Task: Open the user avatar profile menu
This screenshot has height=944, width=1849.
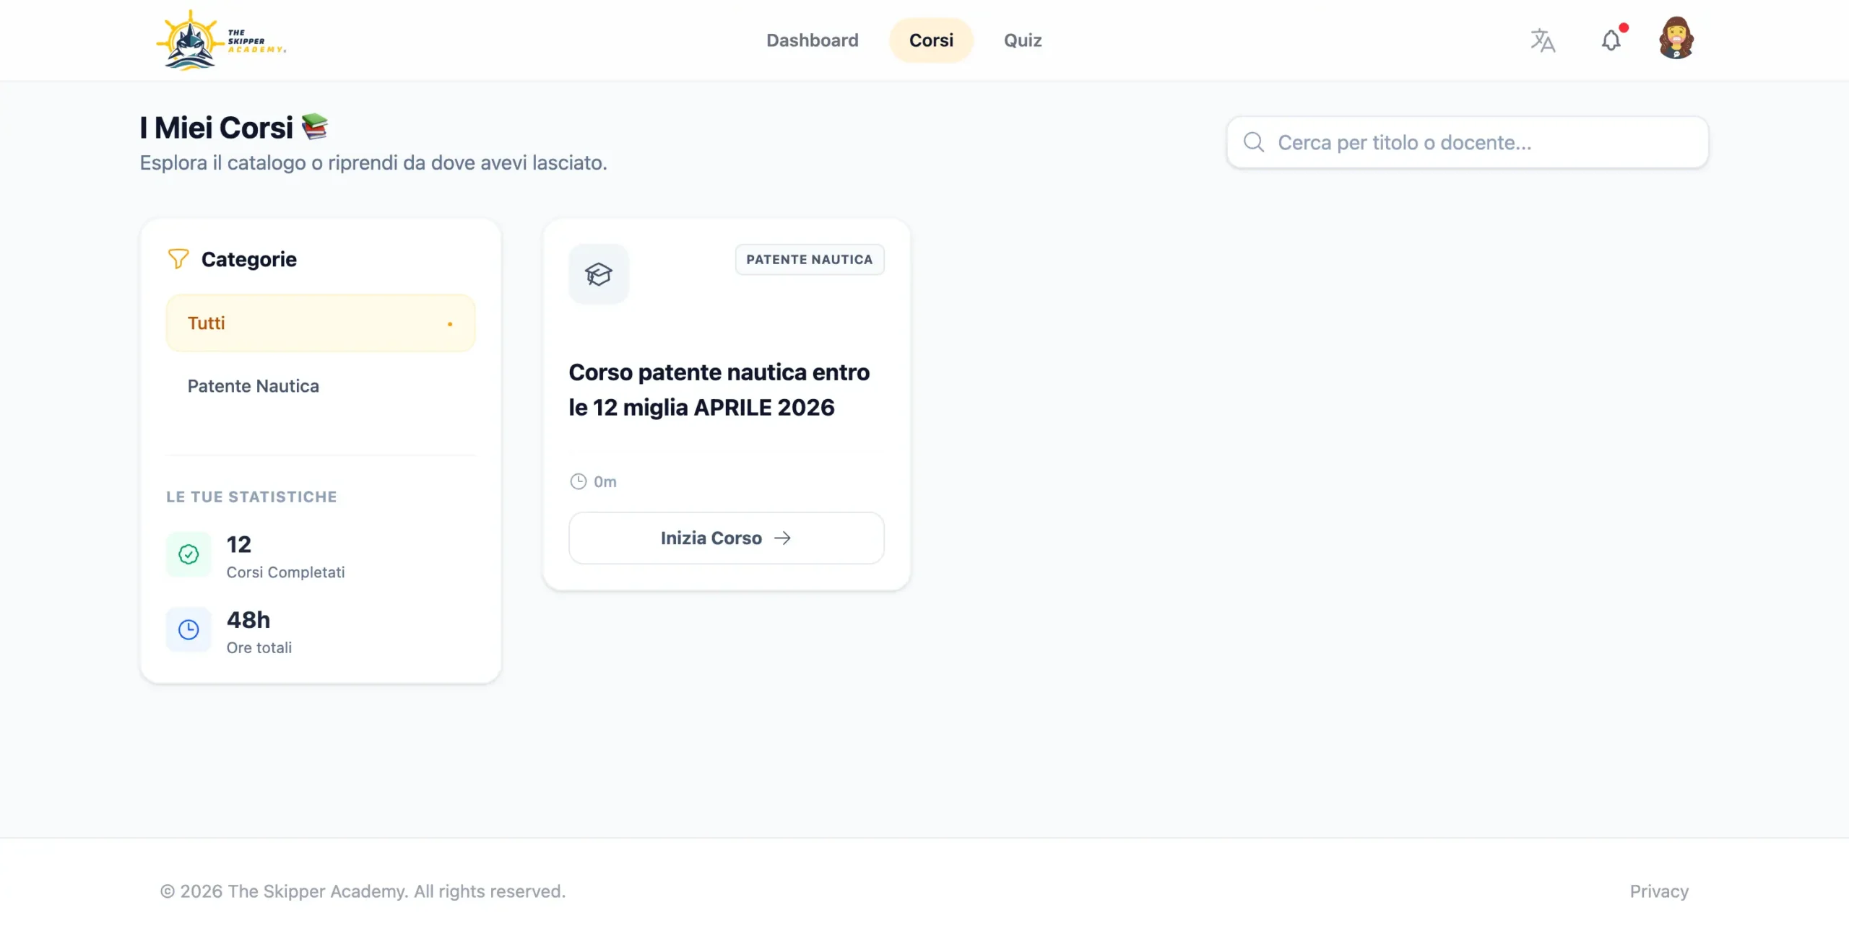Action: (x=1676, y=38)
